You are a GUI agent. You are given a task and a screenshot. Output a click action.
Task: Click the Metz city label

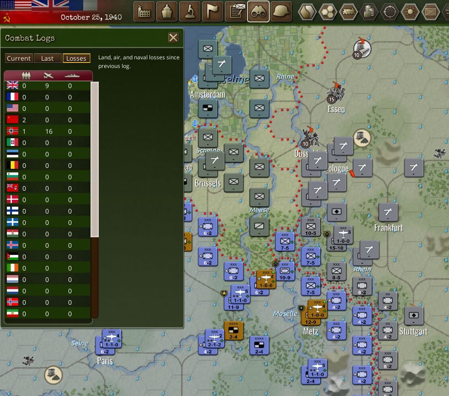click(311, 331)
